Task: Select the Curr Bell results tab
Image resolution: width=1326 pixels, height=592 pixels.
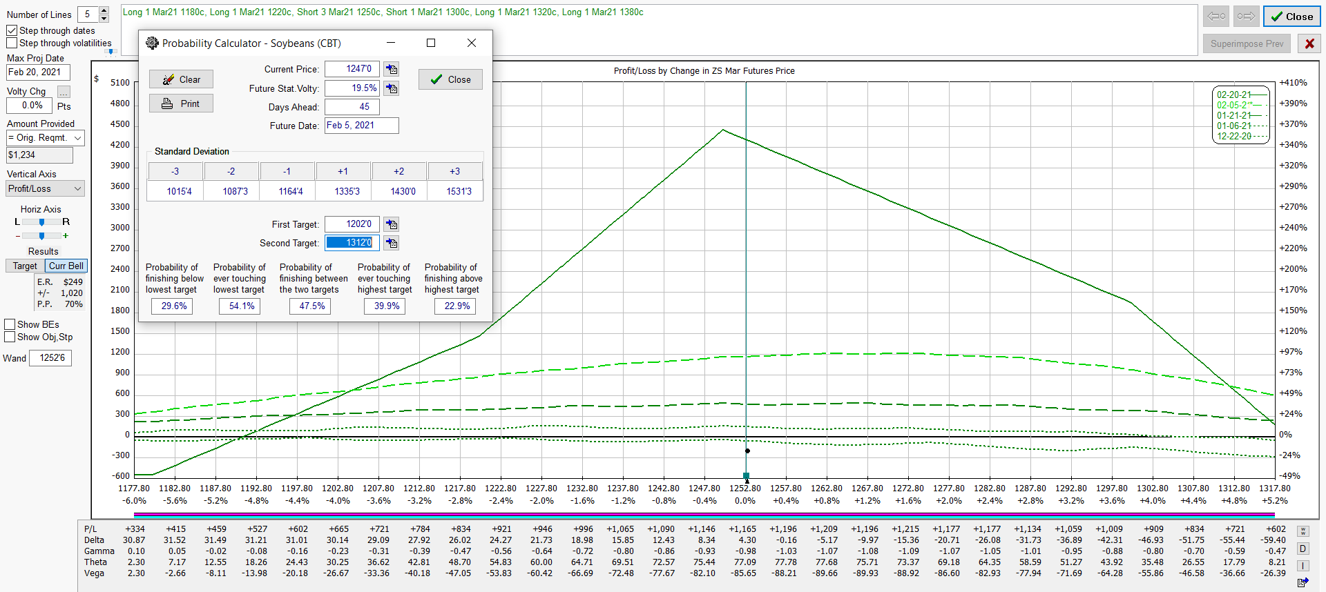Action: [x=66, y=266]
